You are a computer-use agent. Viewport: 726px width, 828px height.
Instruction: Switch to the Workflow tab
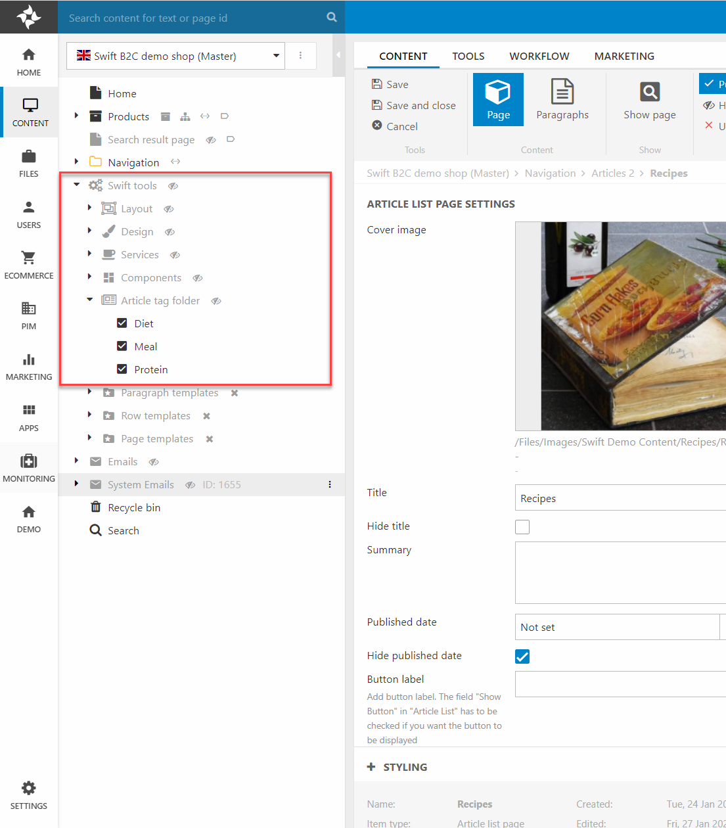coord(539,56)
